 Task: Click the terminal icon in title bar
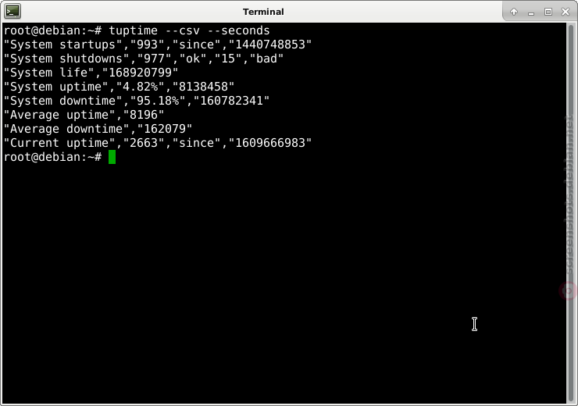(x=12, y=12)
